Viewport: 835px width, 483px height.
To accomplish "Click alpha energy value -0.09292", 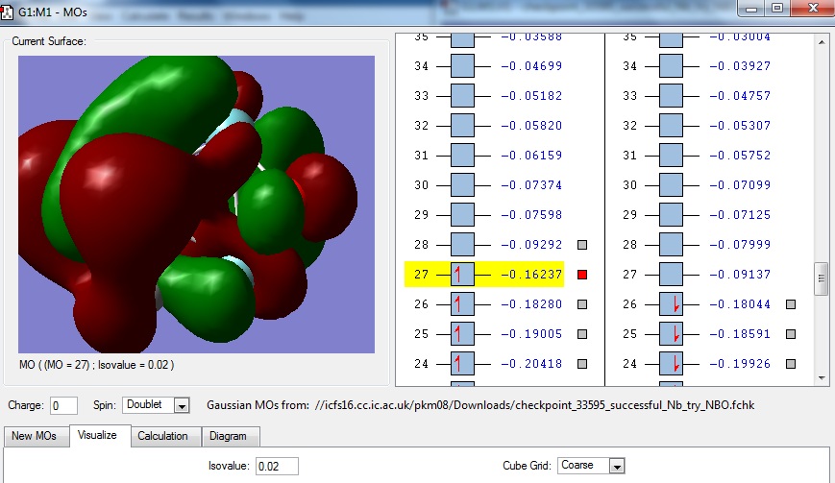I will [531, 245].
